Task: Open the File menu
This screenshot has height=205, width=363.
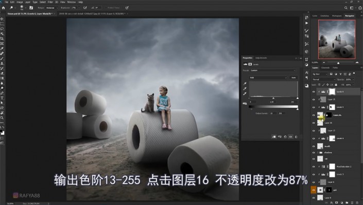Action: (7, 2)
